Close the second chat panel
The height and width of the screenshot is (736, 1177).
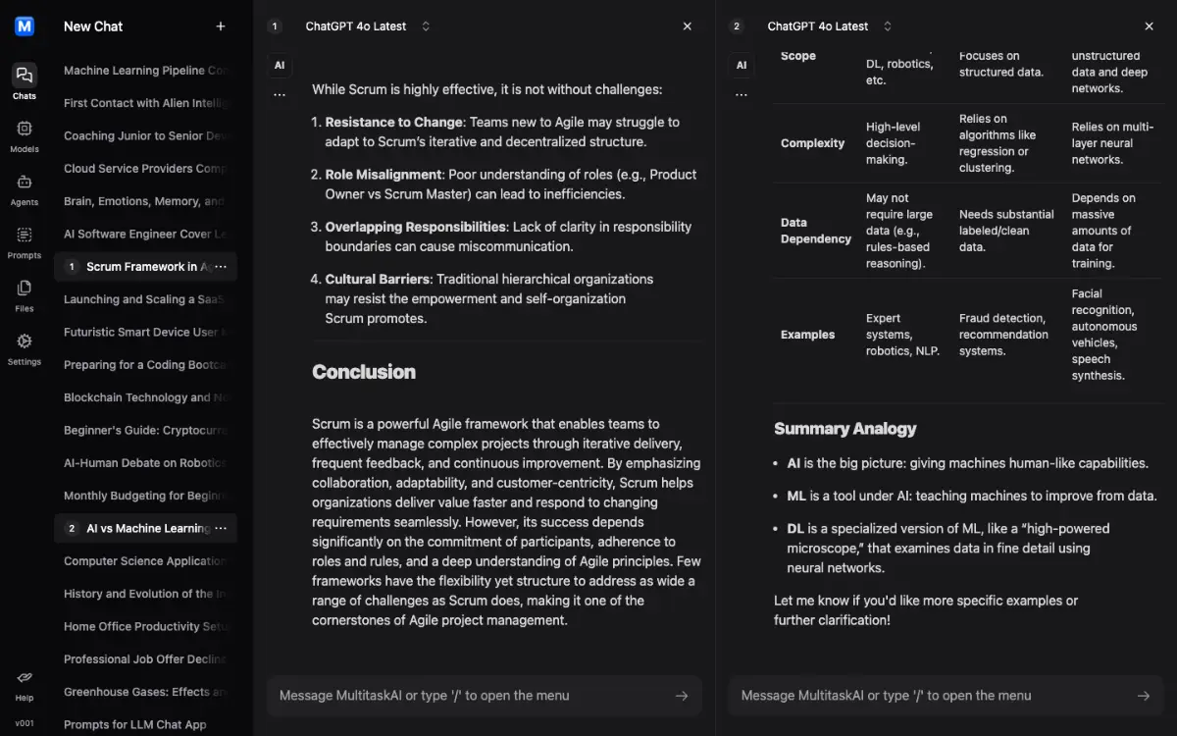(1149, 26)
